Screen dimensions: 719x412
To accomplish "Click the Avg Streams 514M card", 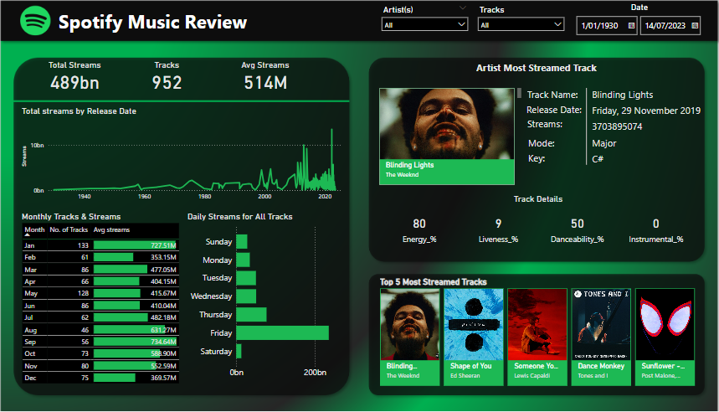I will click(x=265, y=75).
